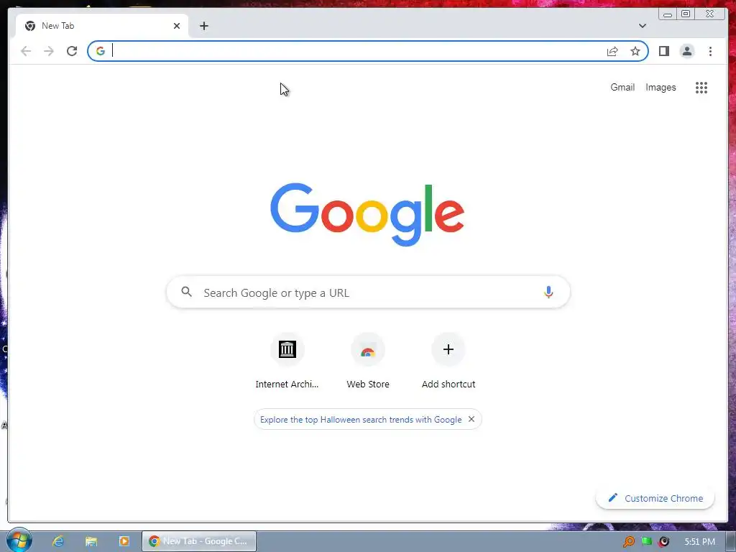The width and height of the screenshot is (736, 552).
Task: Click the New Tab - Google Chrome taskbar button
Action: coord(199,541)
